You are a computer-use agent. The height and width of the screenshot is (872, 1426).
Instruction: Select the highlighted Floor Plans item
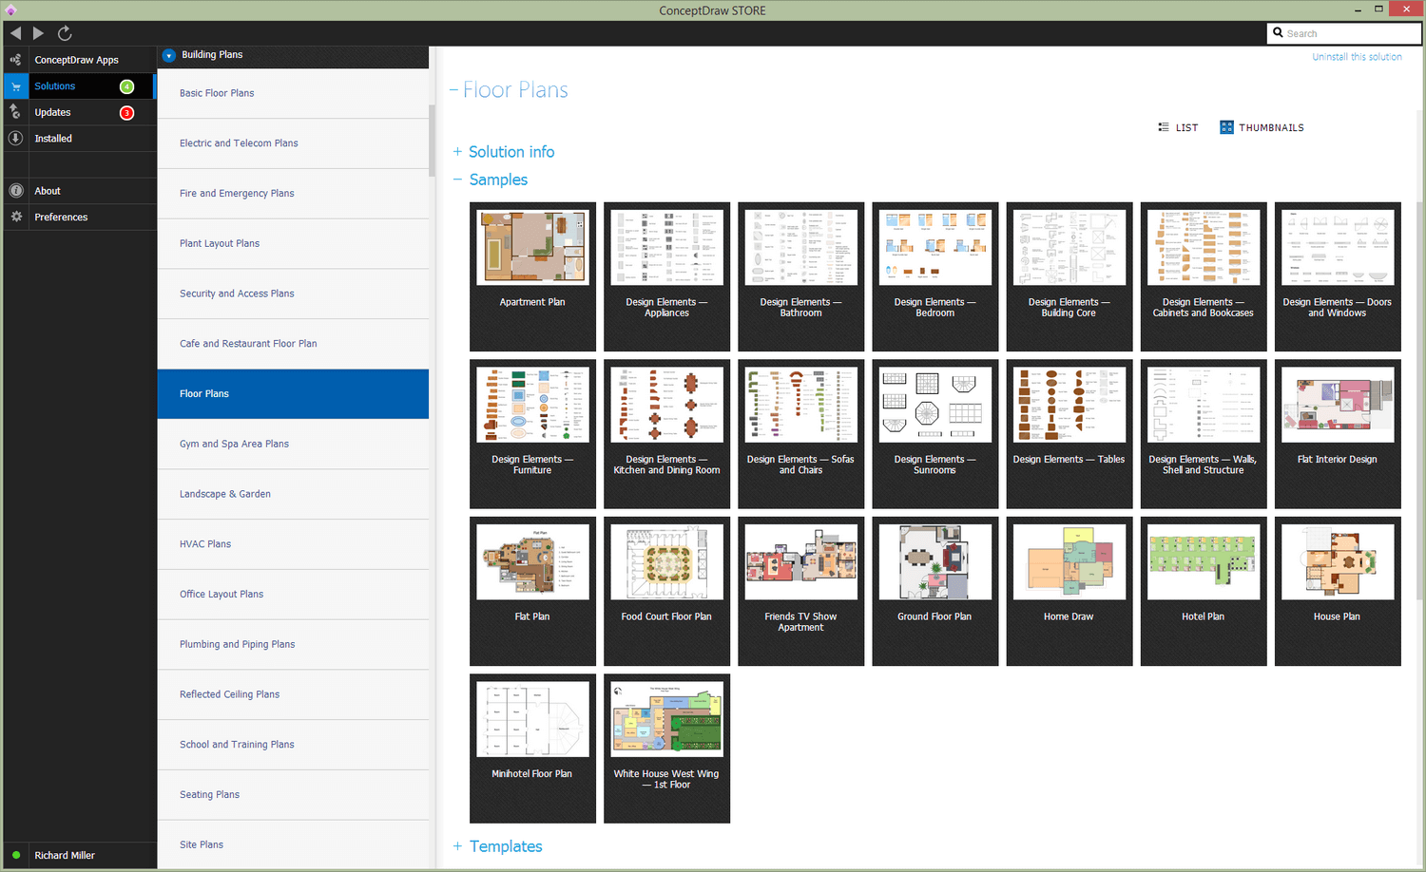pos(293,394)
